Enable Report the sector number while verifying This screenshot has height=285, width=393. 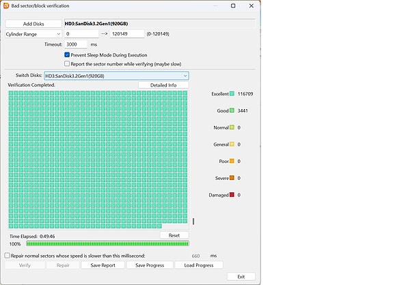click(x=67, y=64)
